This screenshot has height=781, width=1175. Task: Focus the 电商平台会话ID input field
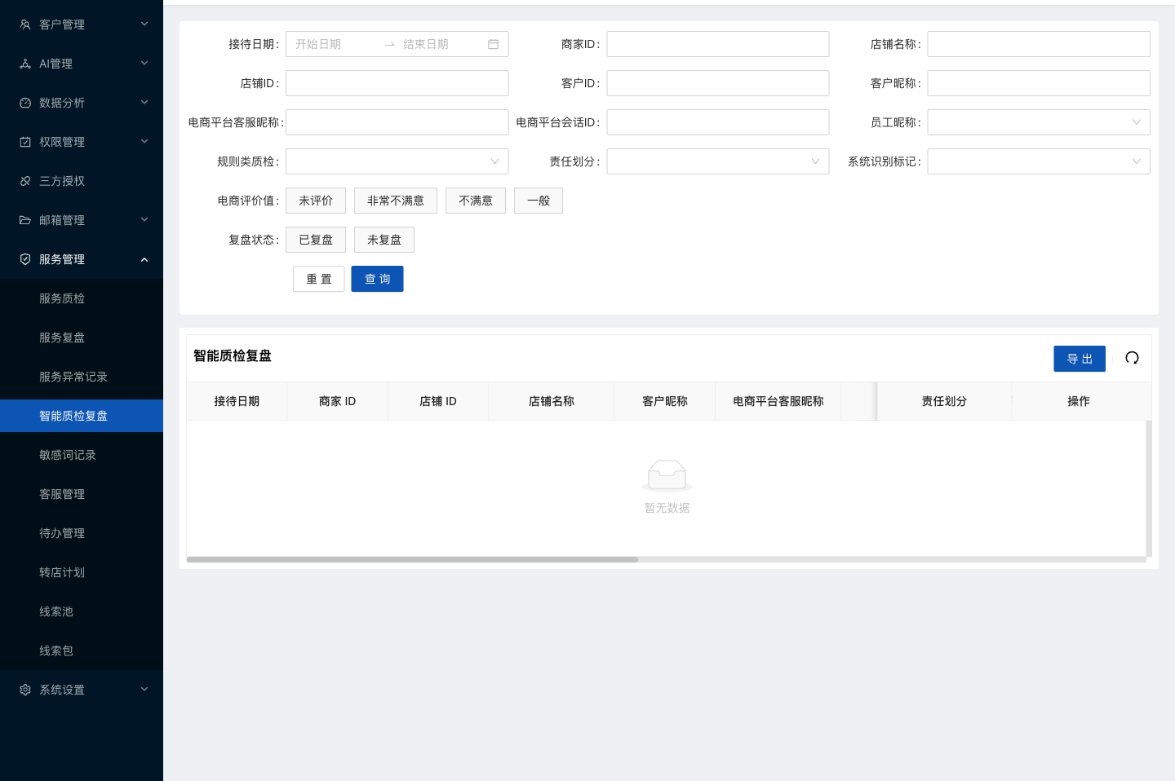tap(718, 122)
